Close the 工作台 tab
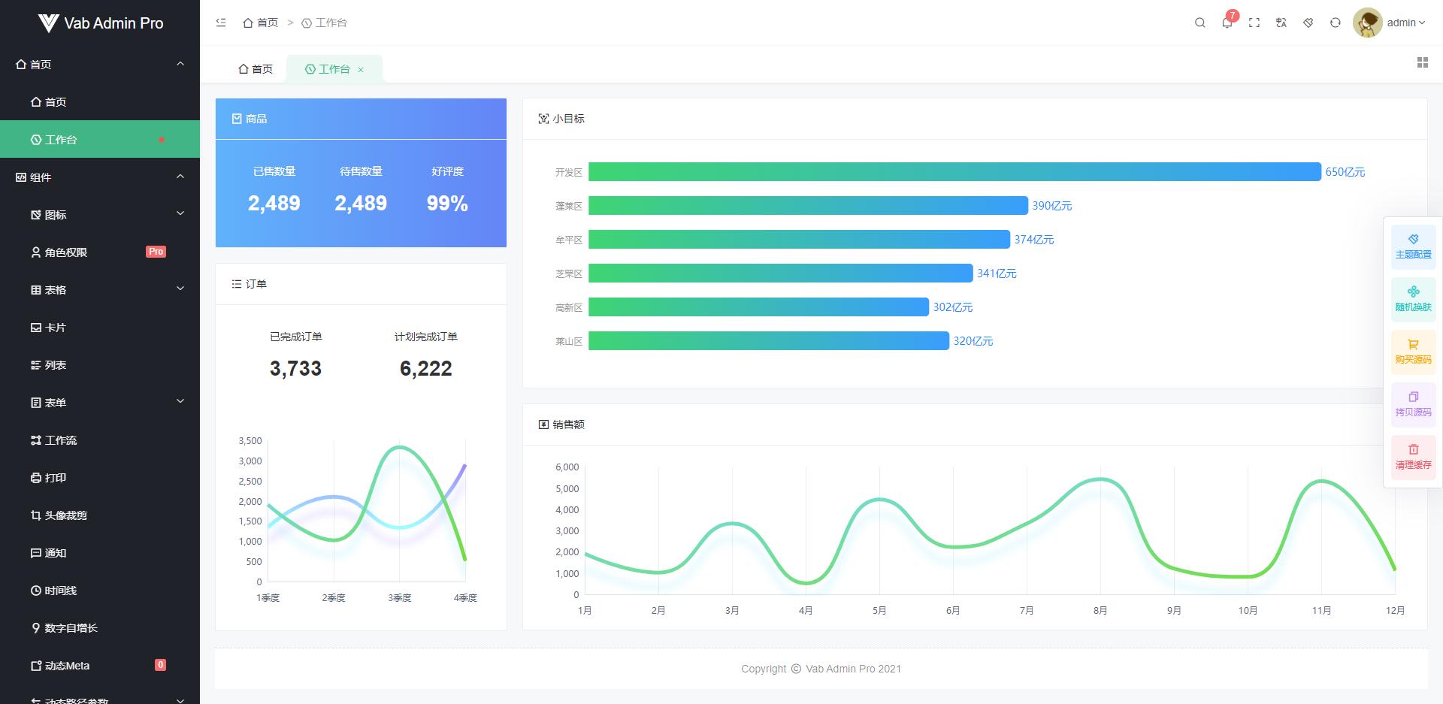This screenshot has width=1443, height=704. coord(361,70)
